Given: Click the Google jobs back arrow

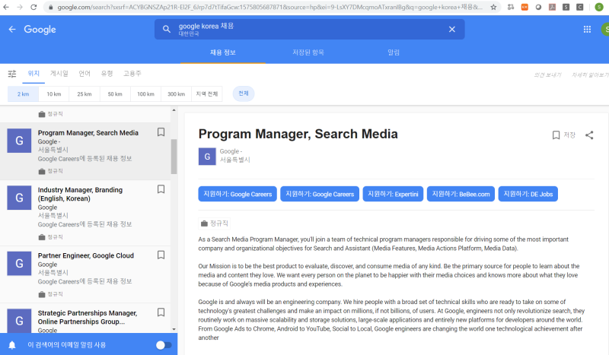Looking at the screenshot, I should coord(12,30).
